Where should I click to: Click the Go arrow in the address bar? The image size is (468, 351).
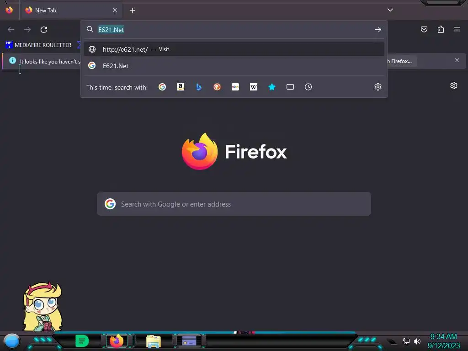pos(378,30)
